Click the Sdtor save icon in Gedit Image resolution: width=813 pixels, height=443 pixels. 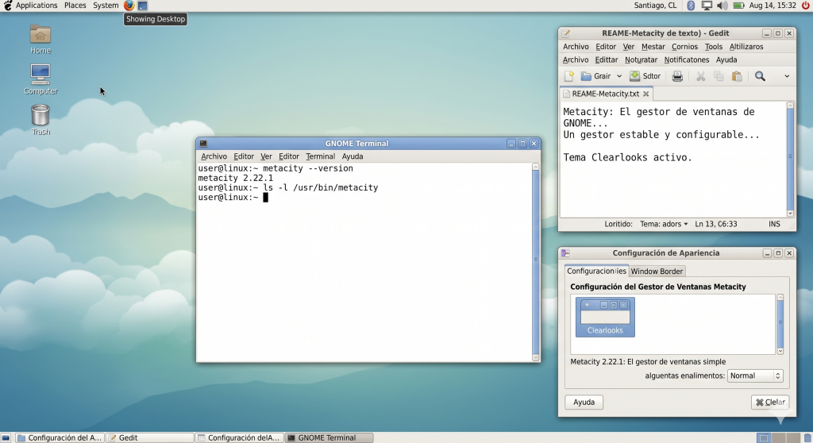[x=645, y=76]
